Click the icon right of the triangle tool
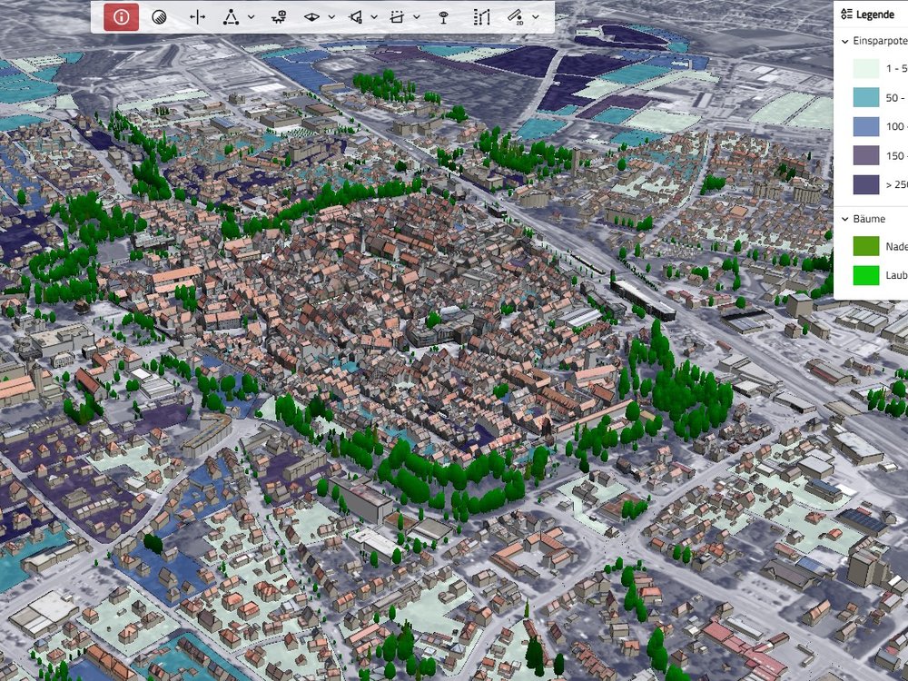The width and height of the screenshot is (908, 681). pos(280,16)
